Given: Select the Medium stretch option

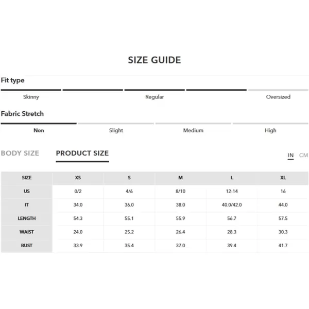Looking at the screenshot, I should 193,130.
